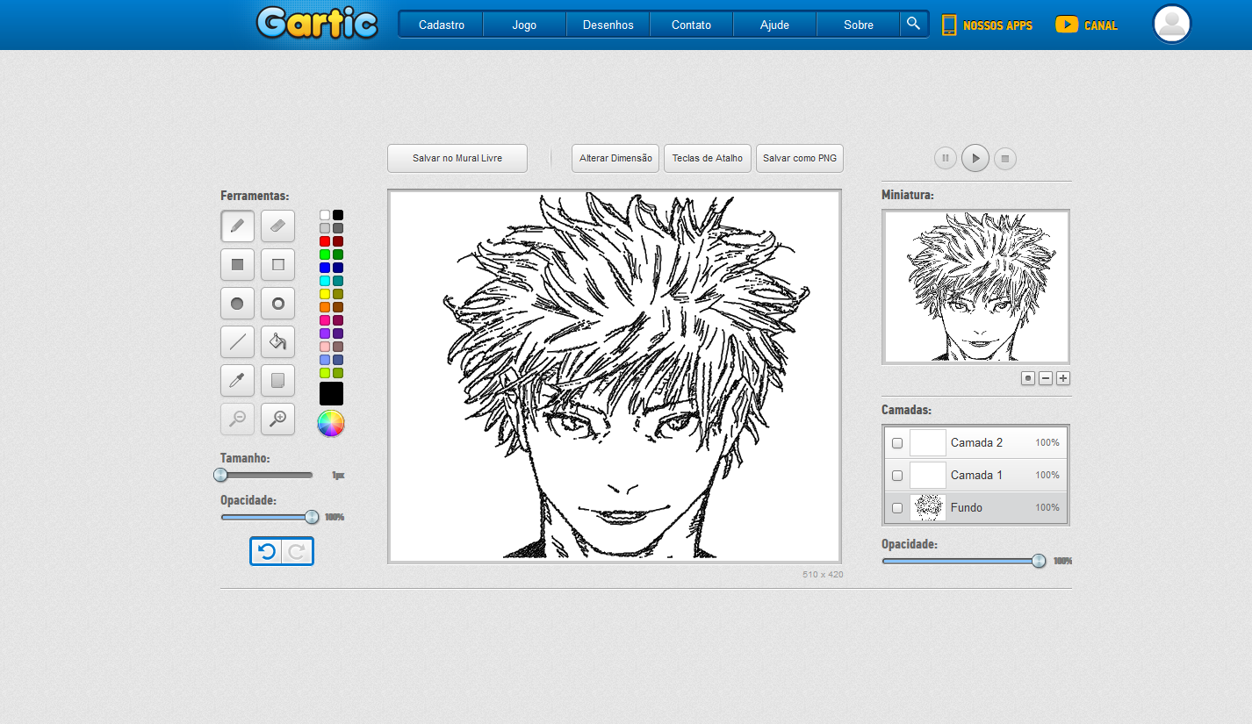Select the Camada 1 layer row
Screen dimensions: 1252x724
tap(975, 476)
